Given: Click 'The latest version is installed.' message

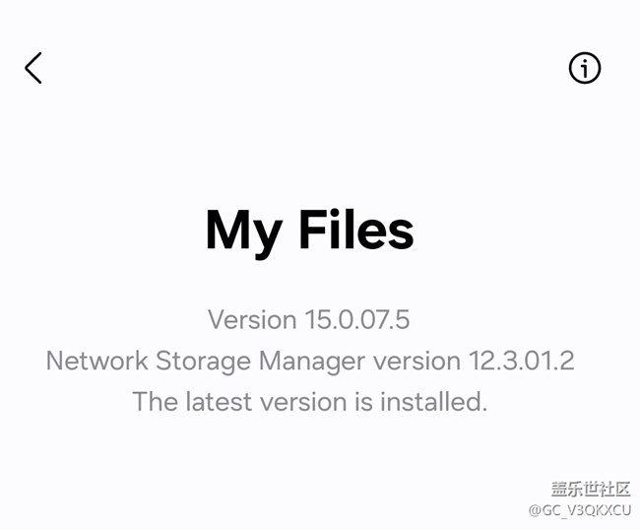Looking at the screenshot, I should point(310,401).
